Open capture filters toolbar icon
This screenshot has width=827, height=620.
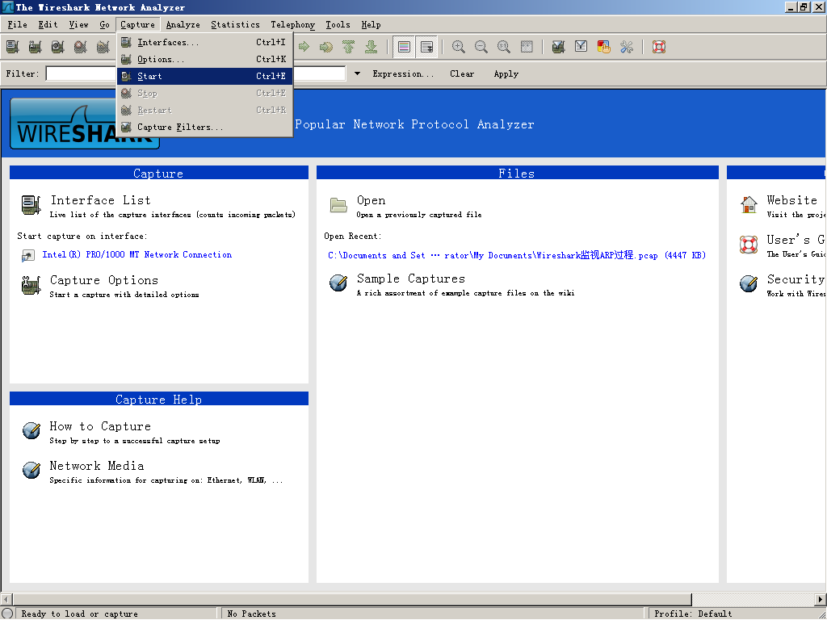[559, 47]
